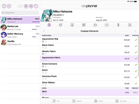Click Vanille avatar thumbnail

4,42
